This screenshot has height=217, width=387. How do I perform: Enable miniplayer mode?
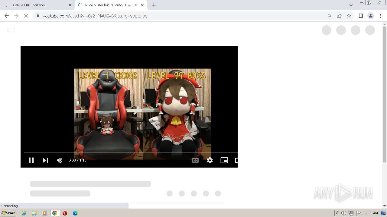(224, 160)
